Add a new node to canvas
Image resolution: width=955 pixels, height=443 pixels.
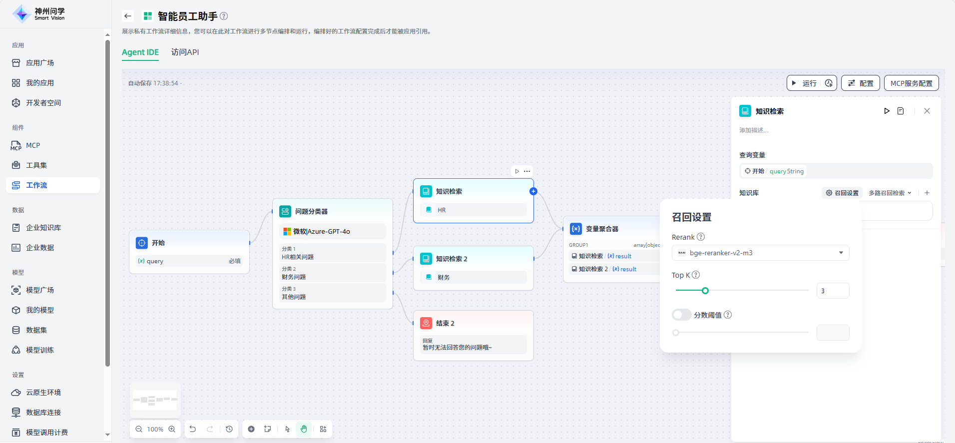pos(251,429)
